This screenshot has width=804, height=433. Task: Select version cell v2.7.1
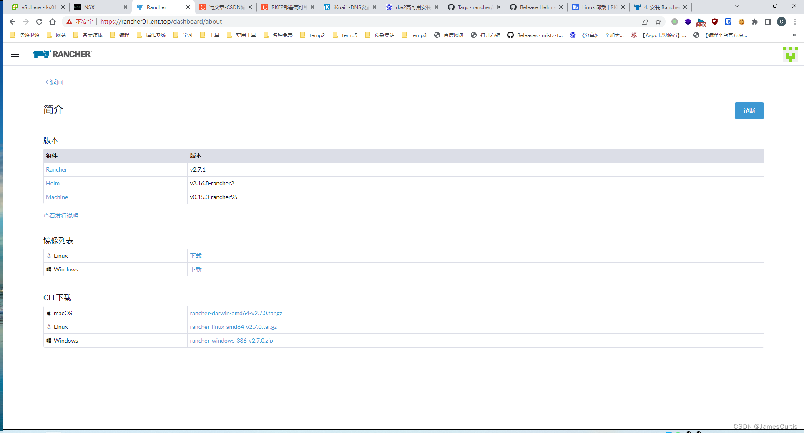pyautogui.click(x=475, y=169)
